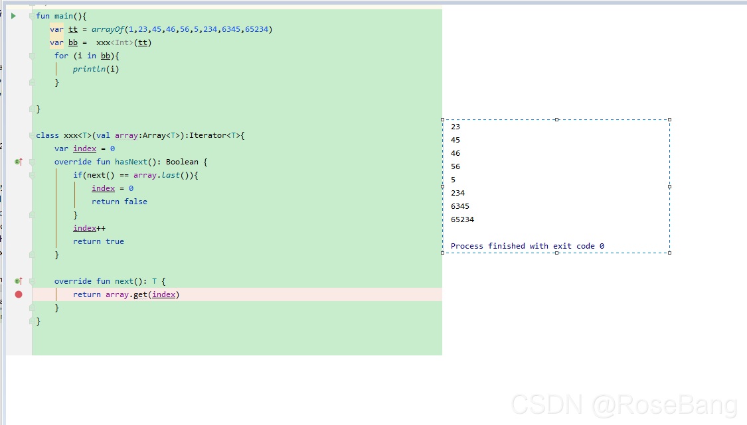The width and height of the screenshot is (747, 425).
Task: Click the fold marker beside the next function
Action: 31,280
